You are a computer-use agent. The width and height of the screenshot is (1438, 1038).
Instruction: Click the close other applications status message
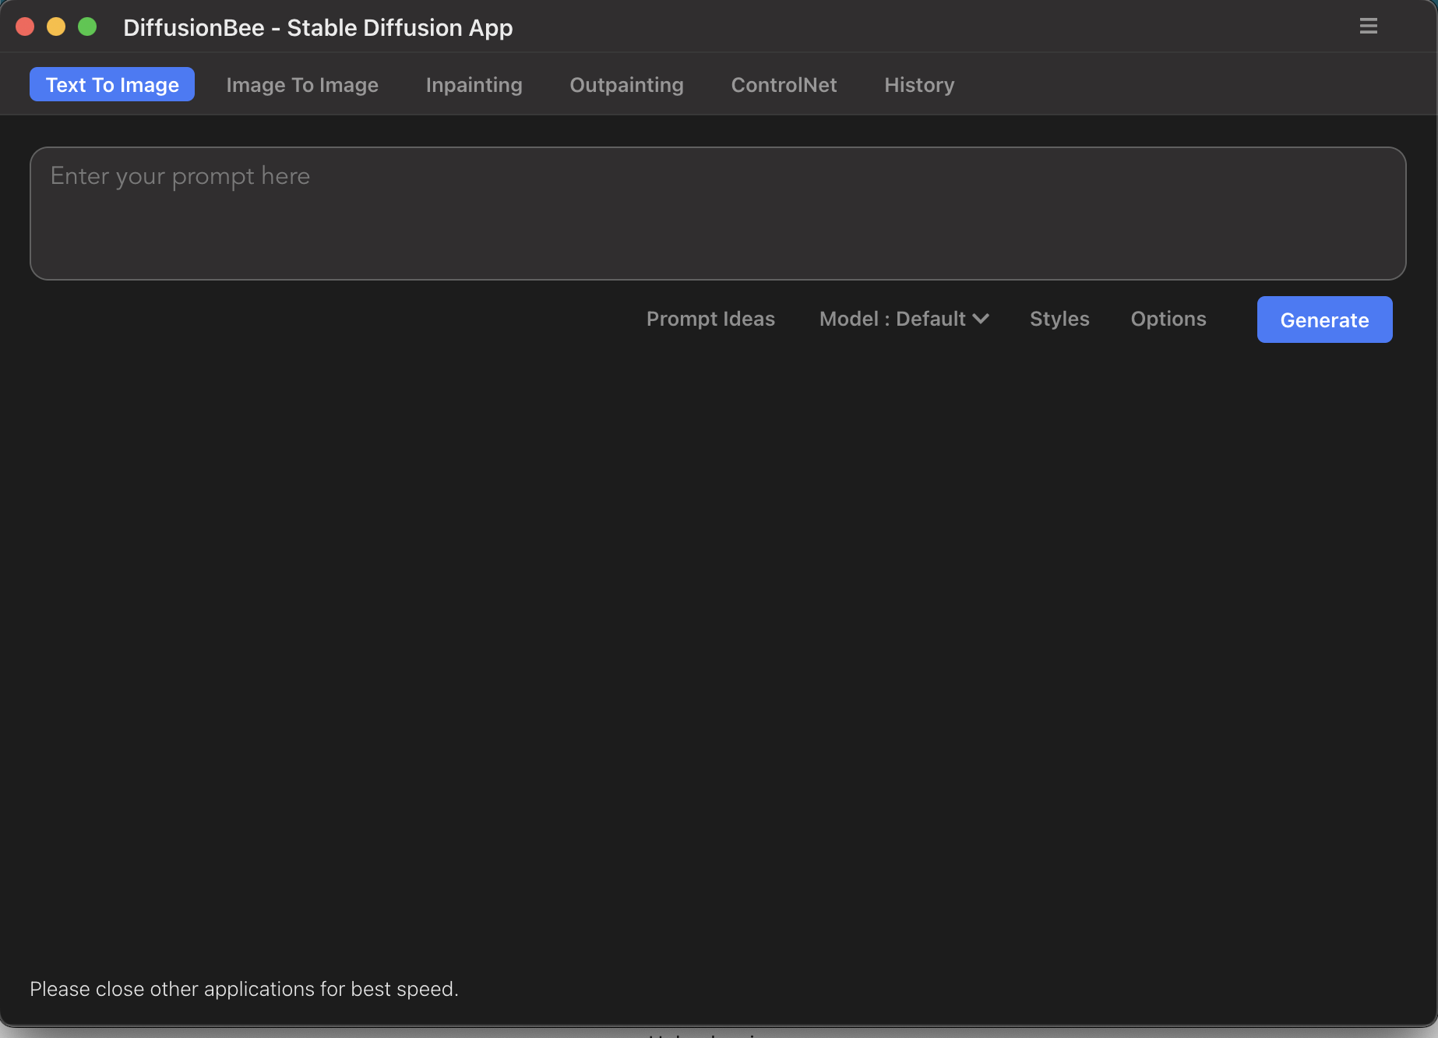244,988
